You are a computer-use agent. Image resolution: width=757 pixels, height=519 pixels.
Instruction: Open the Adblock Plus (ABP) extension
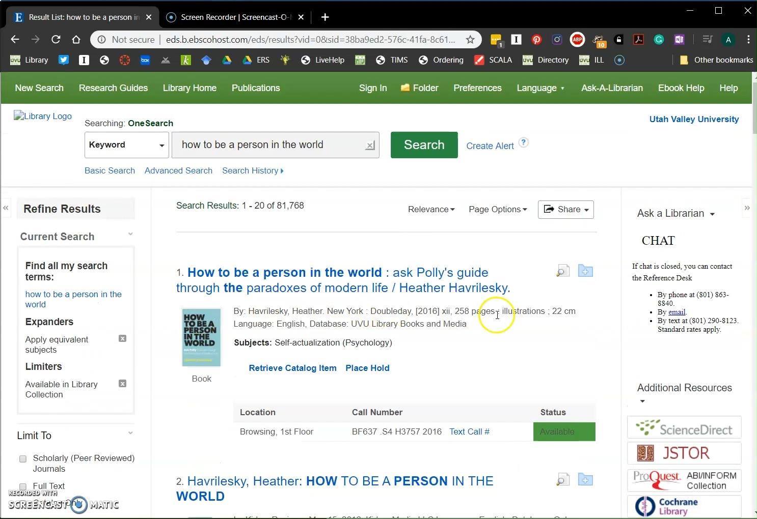pyautogui.click(x=577, y=39)
